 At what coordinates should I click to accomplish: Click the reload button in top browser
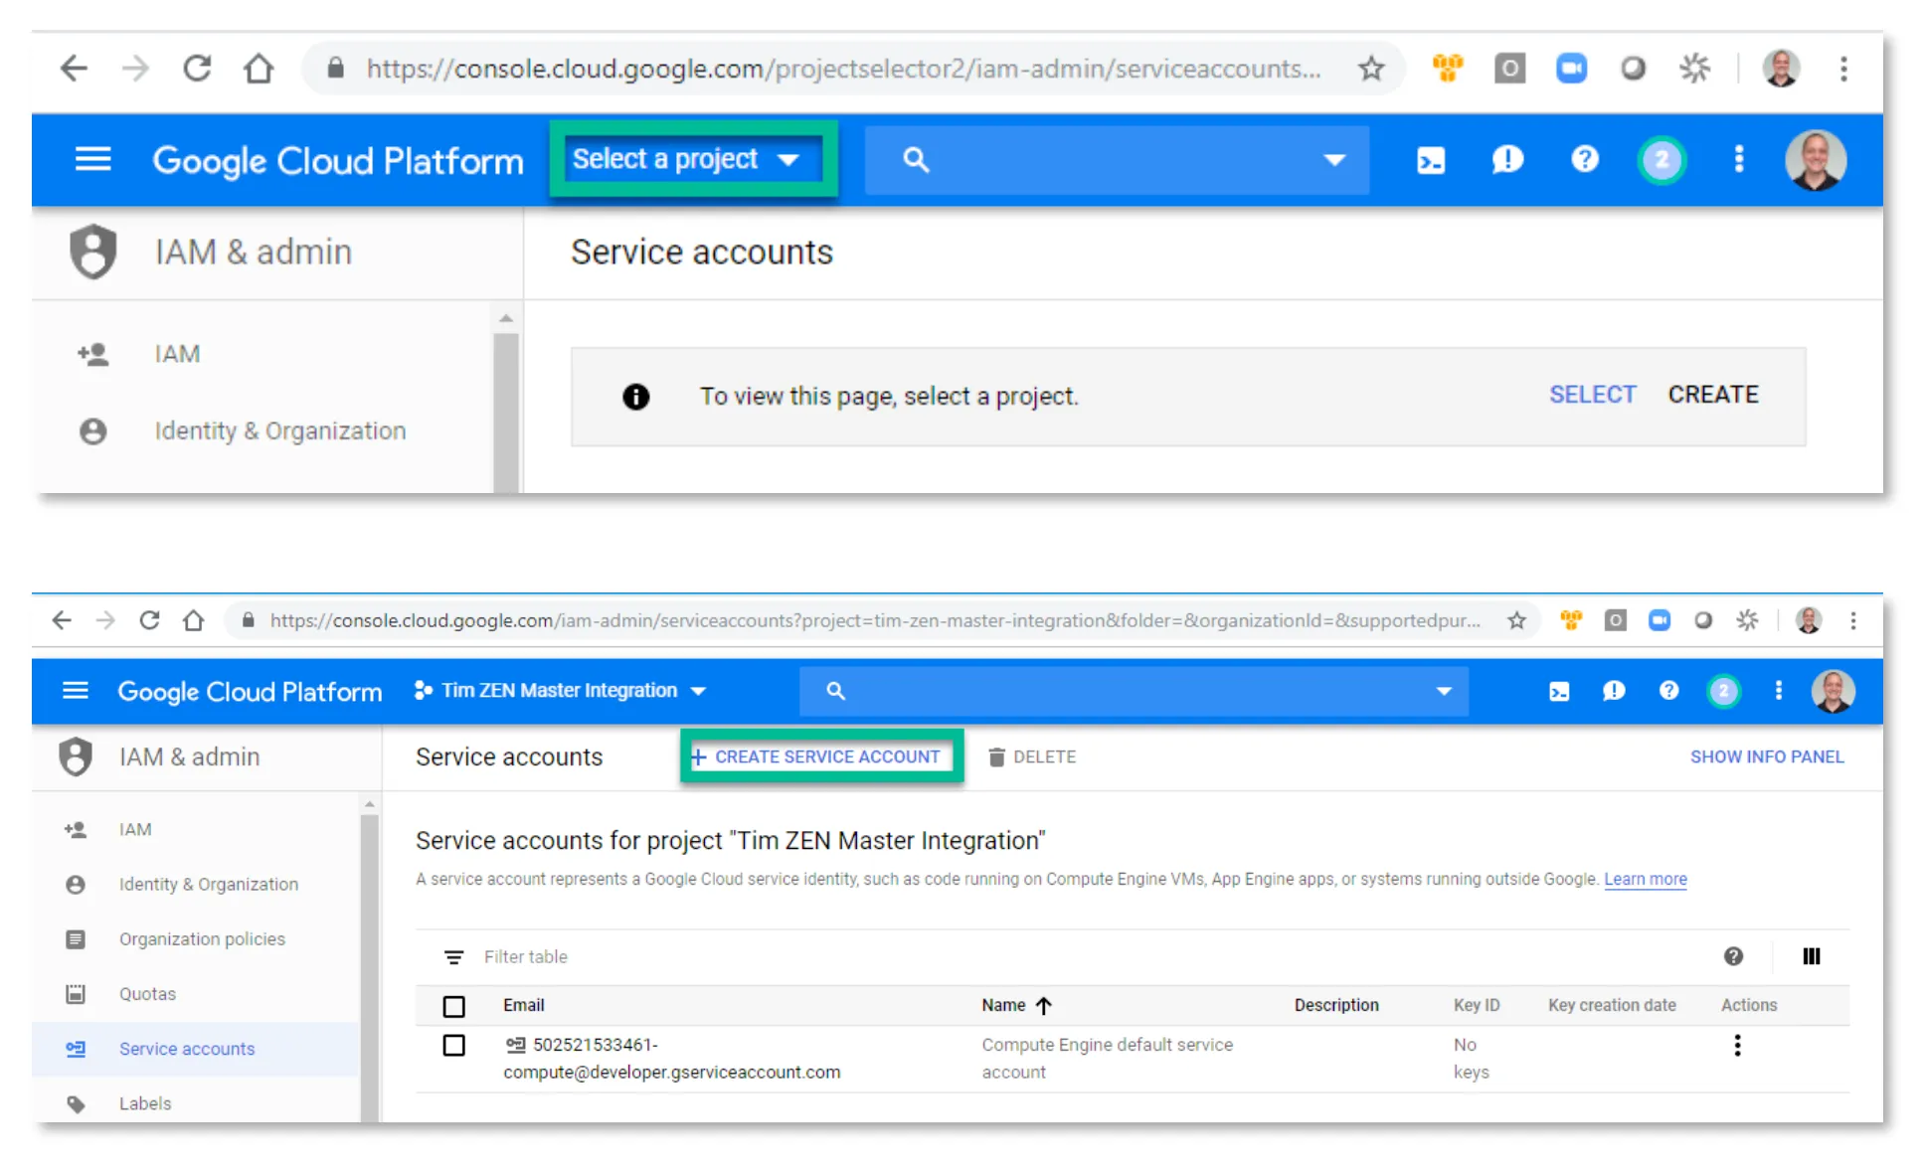pyautogui.click(x=197, y=68)
